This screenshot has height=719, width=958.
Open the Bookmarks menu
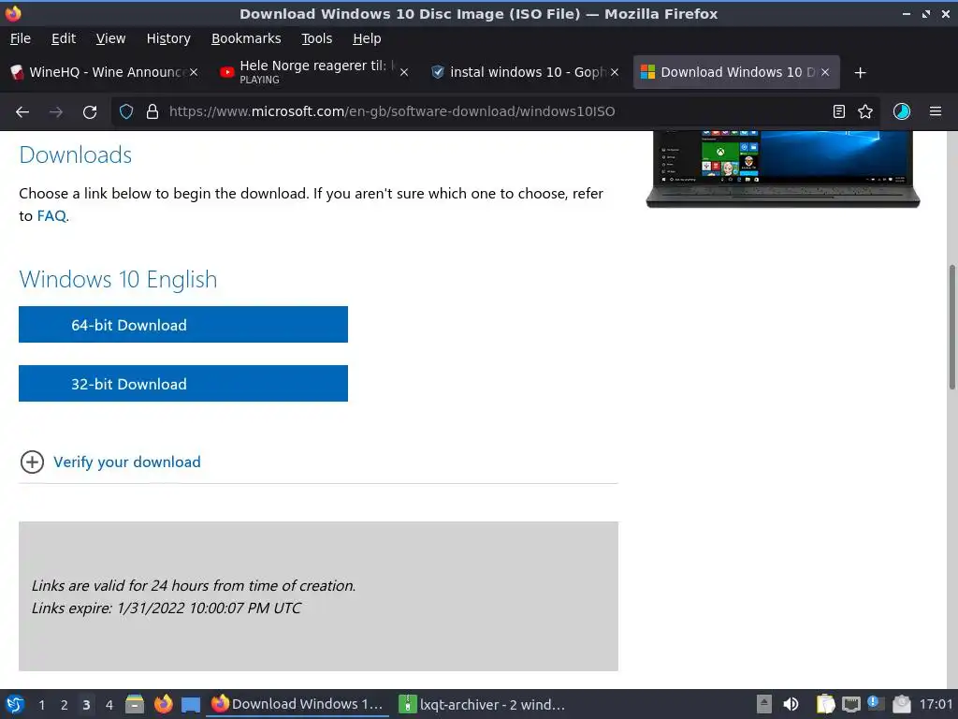(x=246, y=38)
